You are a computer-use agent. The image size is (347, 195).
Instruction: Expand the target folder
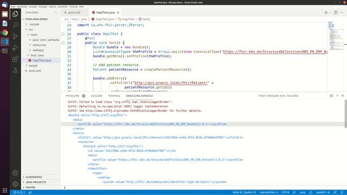click(33, 66)
